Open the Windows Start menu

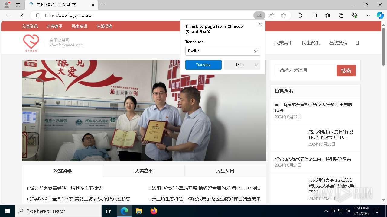coord(7,211)
